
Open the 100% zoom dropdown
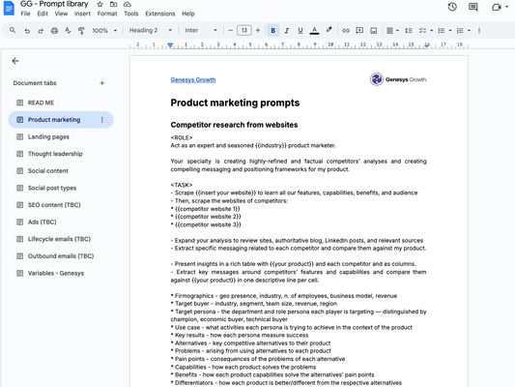coord(104,31)
